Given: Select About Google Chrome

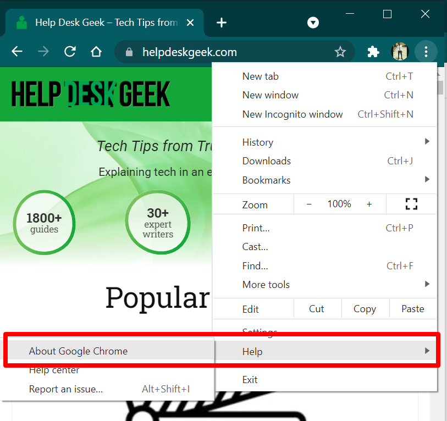Looking at the screenshot, I should pyautogui.click(x=78, y=351).
